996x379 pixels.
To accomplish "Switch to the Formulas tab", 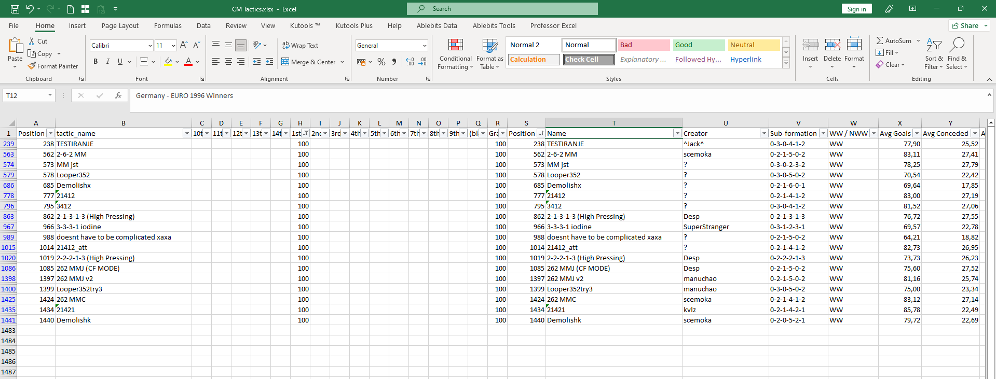I will point(168,25).
